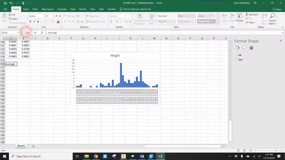The image size is (285, 160).
Task: Confirm entry with formula bar checkmark
Action: coord(35,32)
